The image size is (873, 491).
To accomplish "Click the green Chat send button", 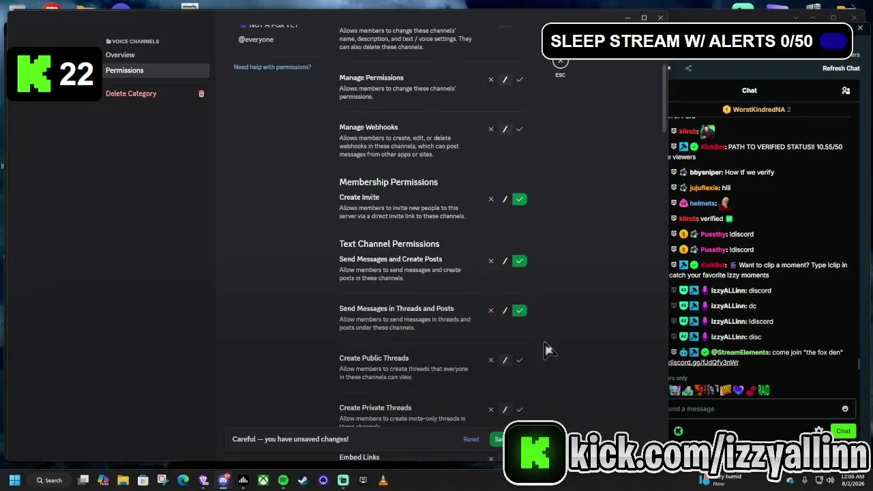I will click(x=844, y=431).
